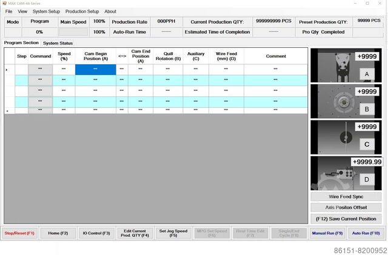Click Set Jog Speed (F5) button

pyautogui.click(x=173, y=233)
